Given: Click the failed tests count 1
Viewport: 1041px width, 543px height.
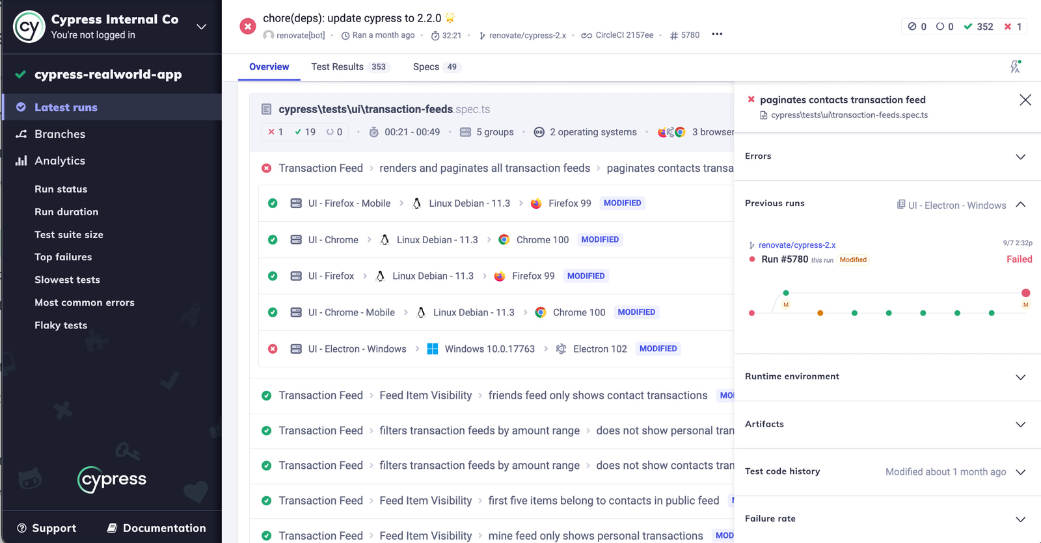Looking at the screenshot, I should point(1013,27).
